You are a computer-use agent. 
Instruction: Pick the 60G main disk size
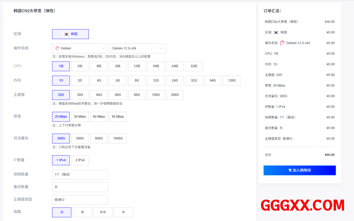pos(118,95)
